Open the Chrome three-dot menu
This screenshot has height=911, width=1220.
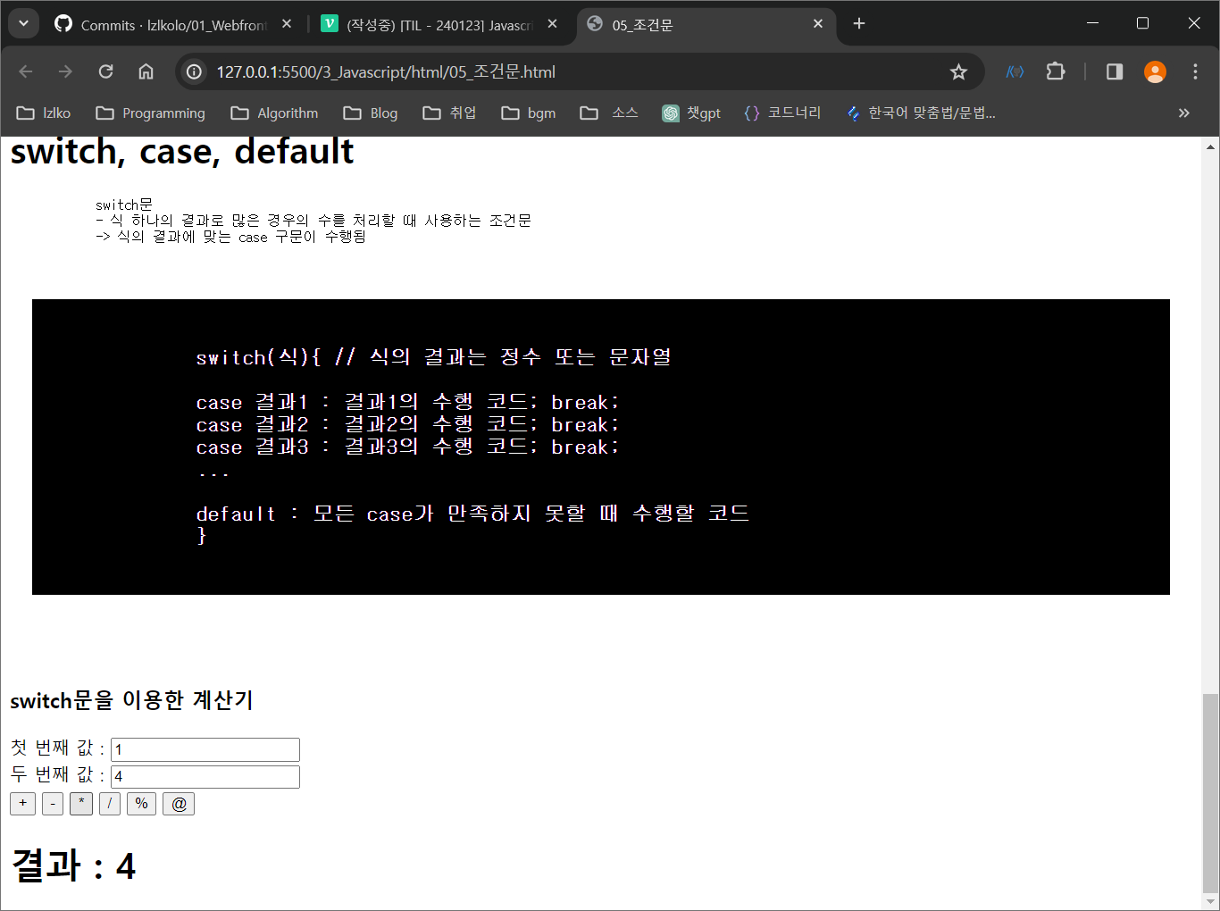(x=1194, y=71)
